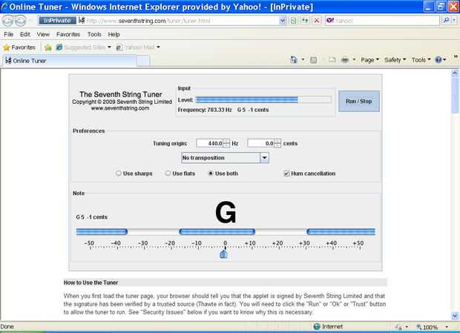
Task: Click the site favicon in address bar
Action: tap(82, 21)
